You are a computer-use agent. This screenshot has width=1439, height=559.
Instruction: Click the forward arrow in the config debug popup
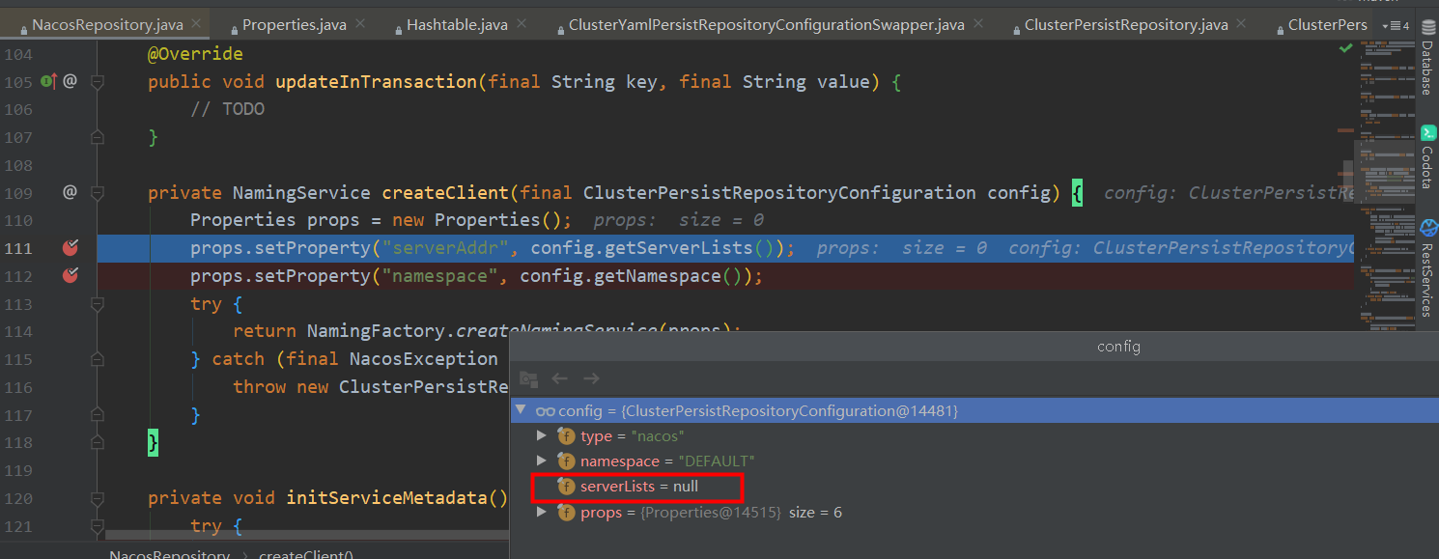(591, 378)
